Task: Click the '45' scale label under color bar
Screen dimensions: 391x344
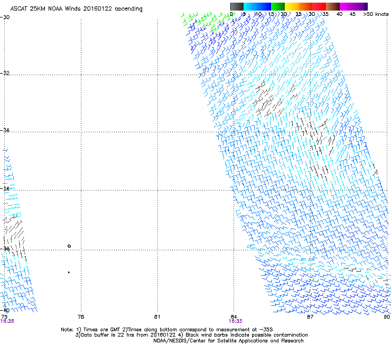Action: 352,14
